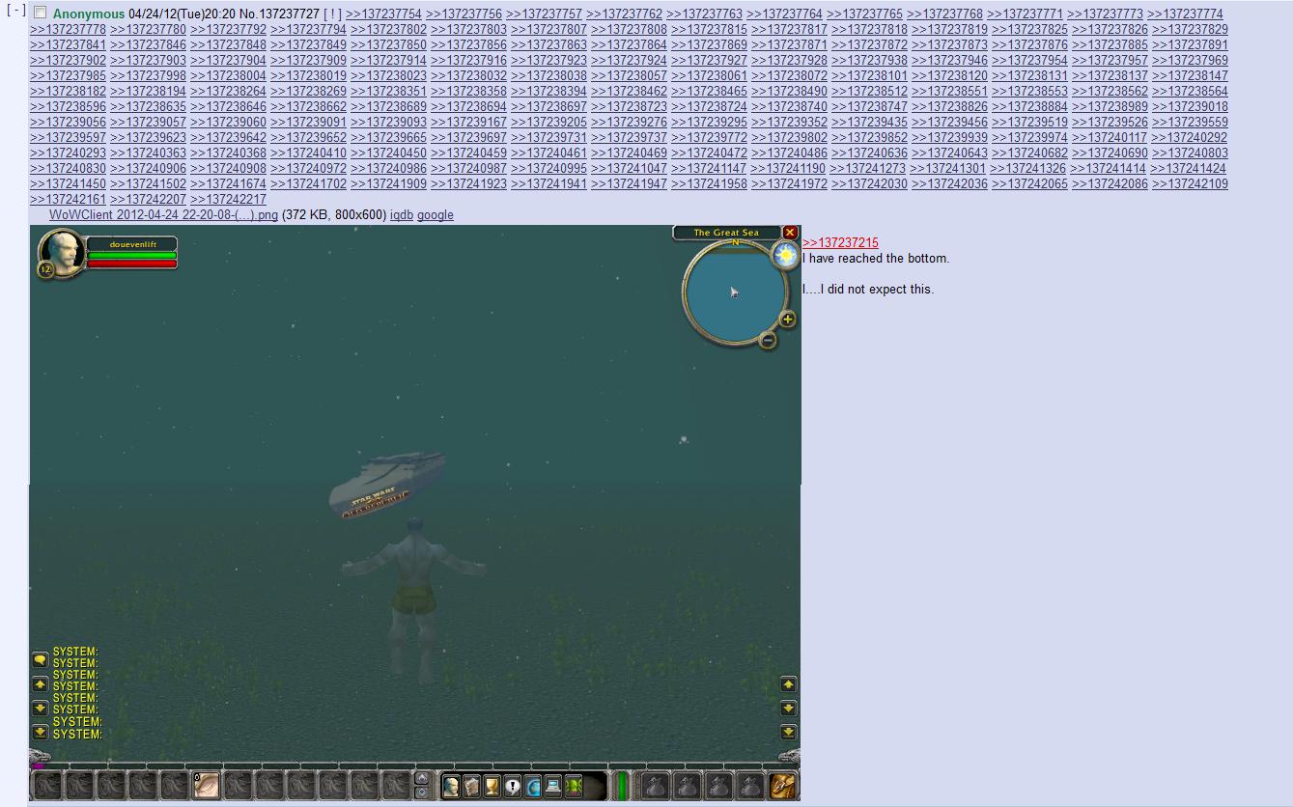This screenshot has width=1293, height=807.
Task: Search the image on iqdb
Action: pyautogui.click(x=402, y=215)
